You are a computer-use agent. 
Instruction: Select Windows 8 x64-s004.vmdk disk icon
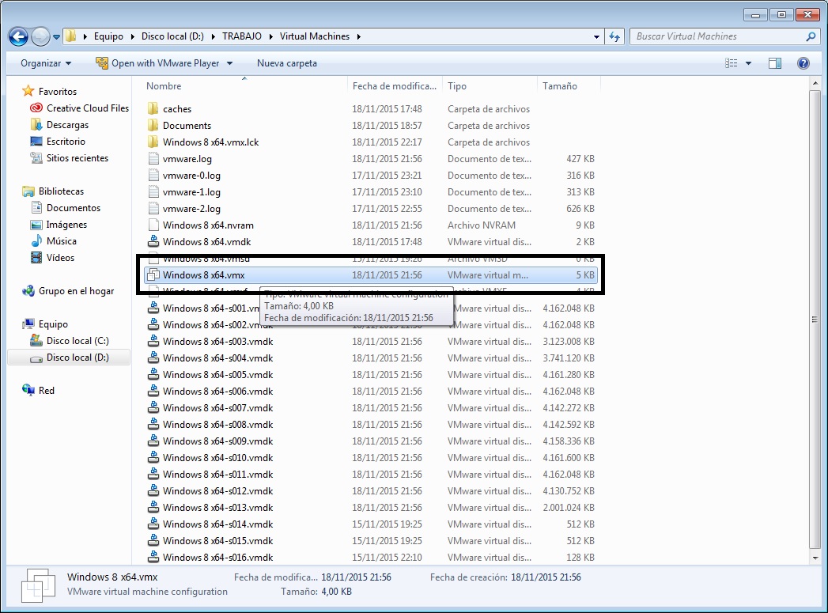[x=153, y=358]
